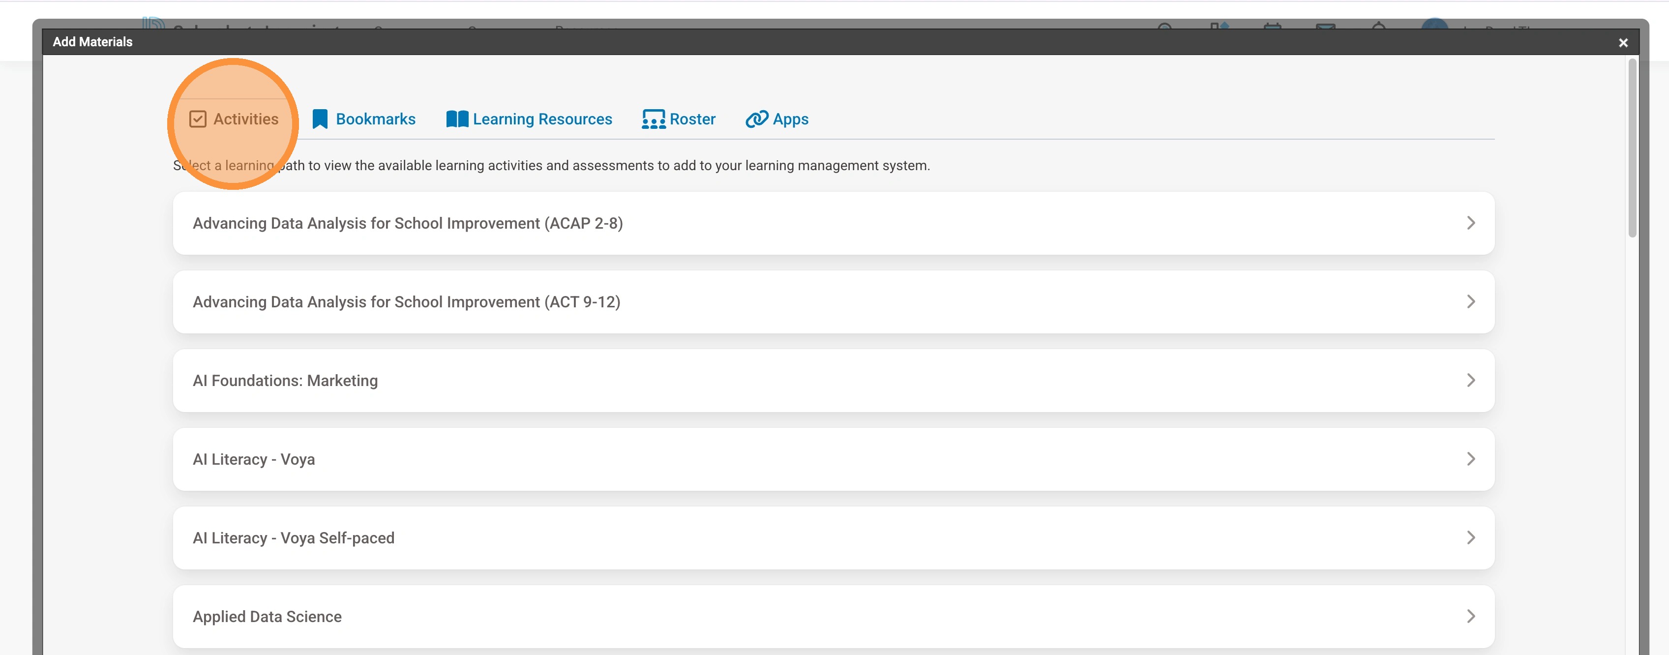Select Advancing Data Analysis (ACAP 2-8) title
This screenshot has width=1669, height=655.
(408, 223)
